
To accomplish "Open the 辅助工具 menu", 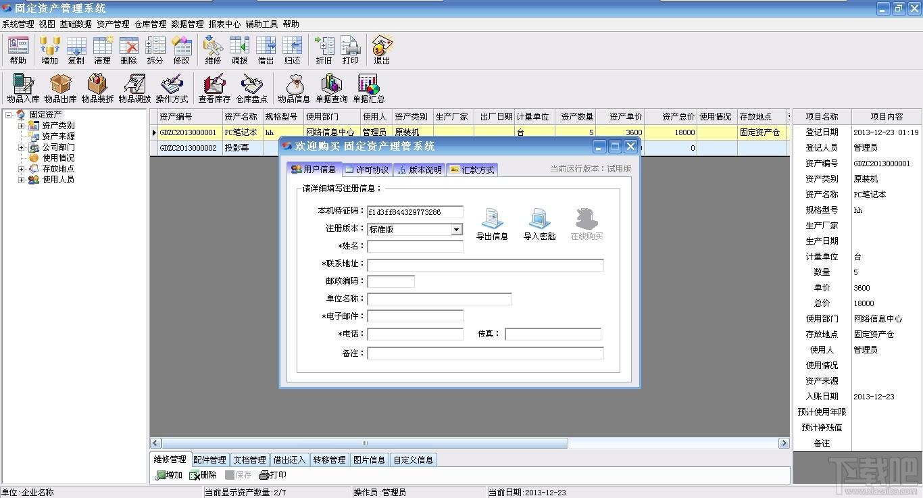I will tap(261, 24).
